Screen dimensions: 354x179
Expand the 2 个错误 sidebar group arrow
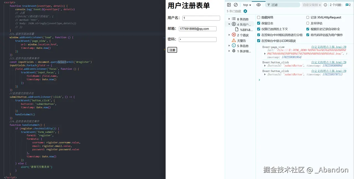pyautogui.click(x=229, y=35)
